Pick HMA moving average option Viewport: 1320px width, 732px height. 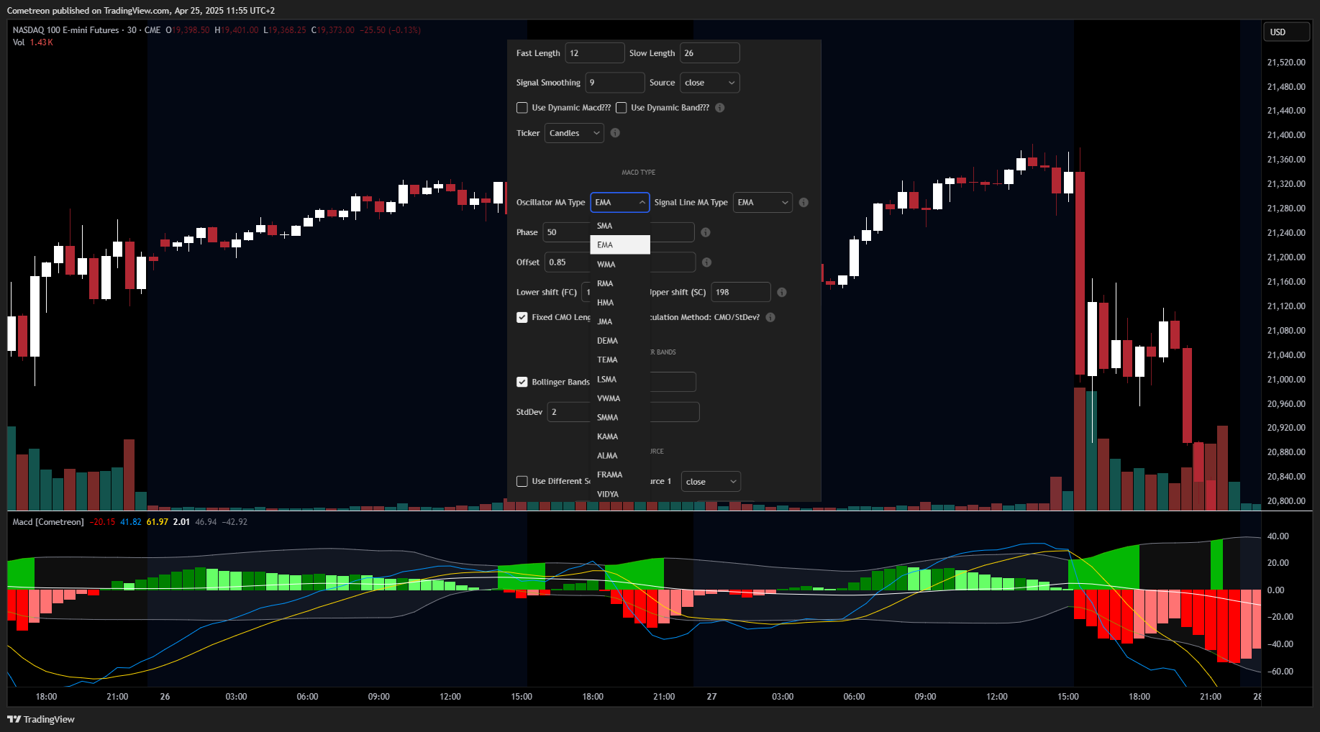pos(620,303)
